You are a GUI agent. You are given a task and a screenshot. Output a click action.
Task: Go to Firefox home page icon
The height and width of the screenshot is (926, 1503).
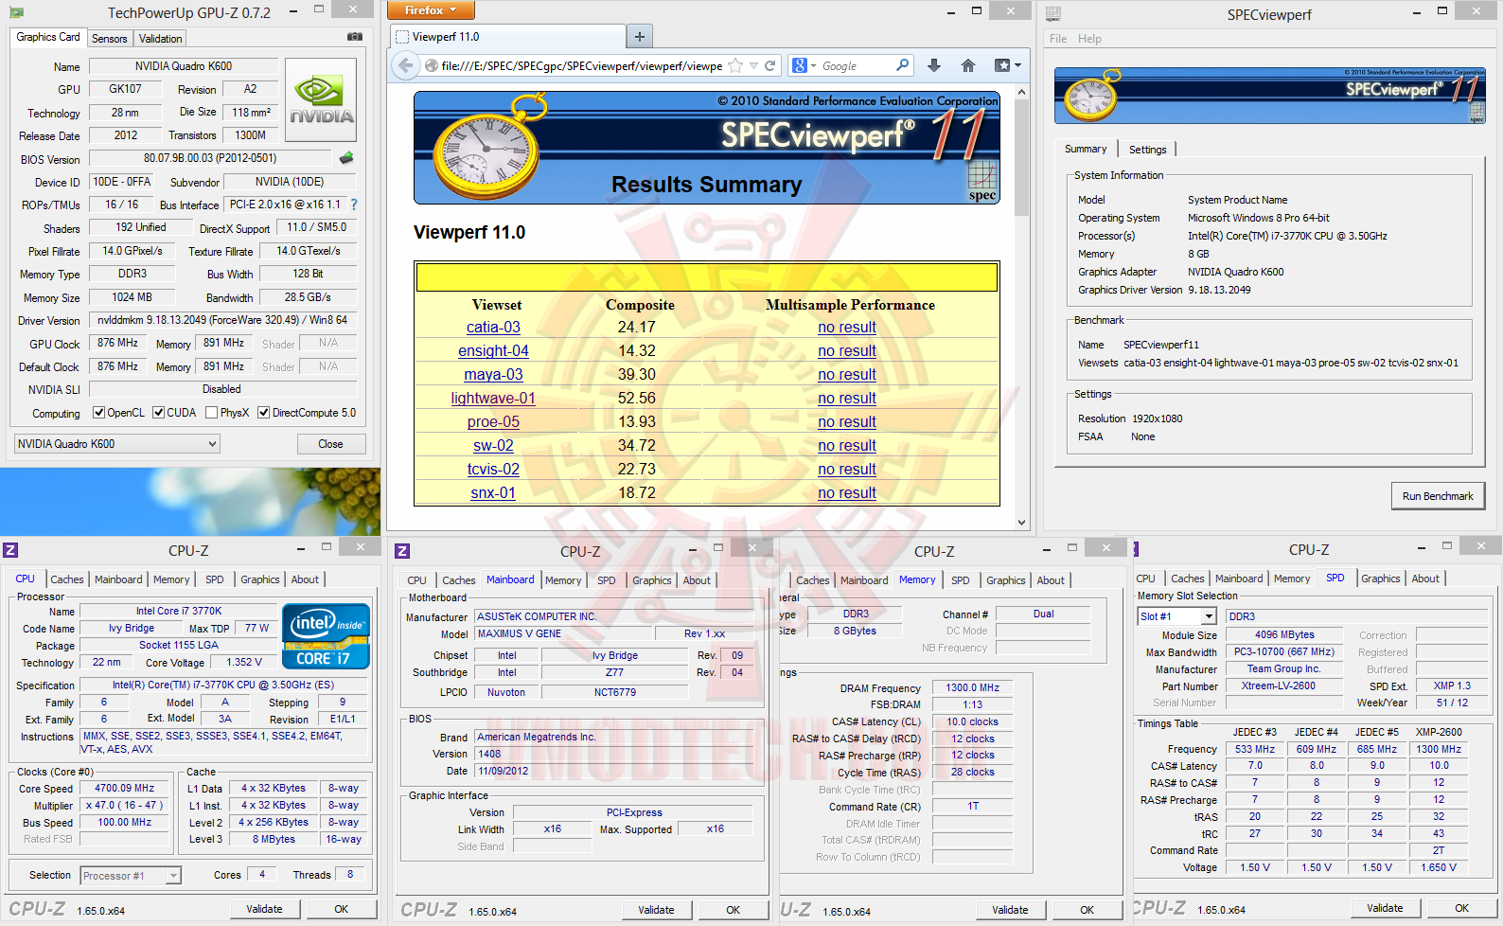click(967, 65)
